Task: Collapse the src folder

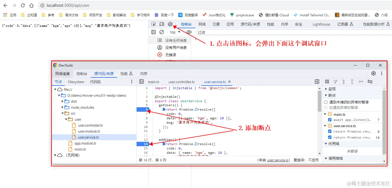Action: click(x=62, y=113)
